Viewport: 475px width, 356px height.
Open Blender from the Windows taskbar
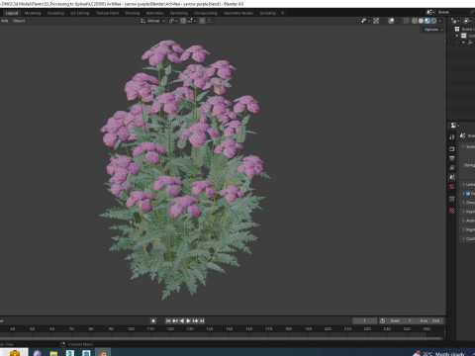click(103, 353)
